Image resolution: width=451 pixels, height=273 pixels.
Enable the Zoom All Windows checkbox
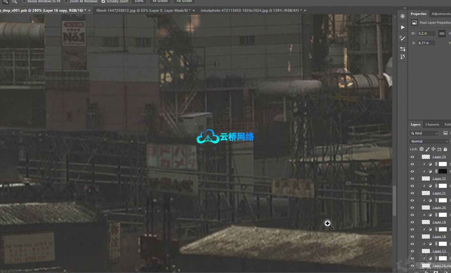point(66,1)
